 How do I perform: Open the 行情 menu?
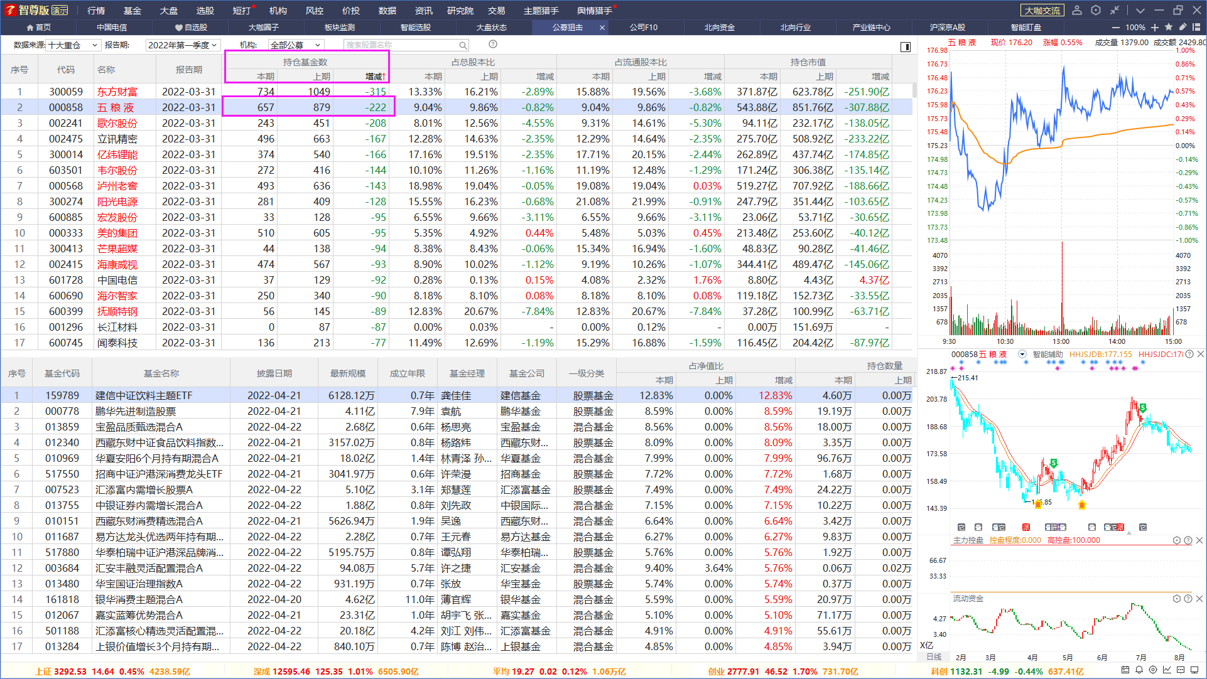[96, 11]
